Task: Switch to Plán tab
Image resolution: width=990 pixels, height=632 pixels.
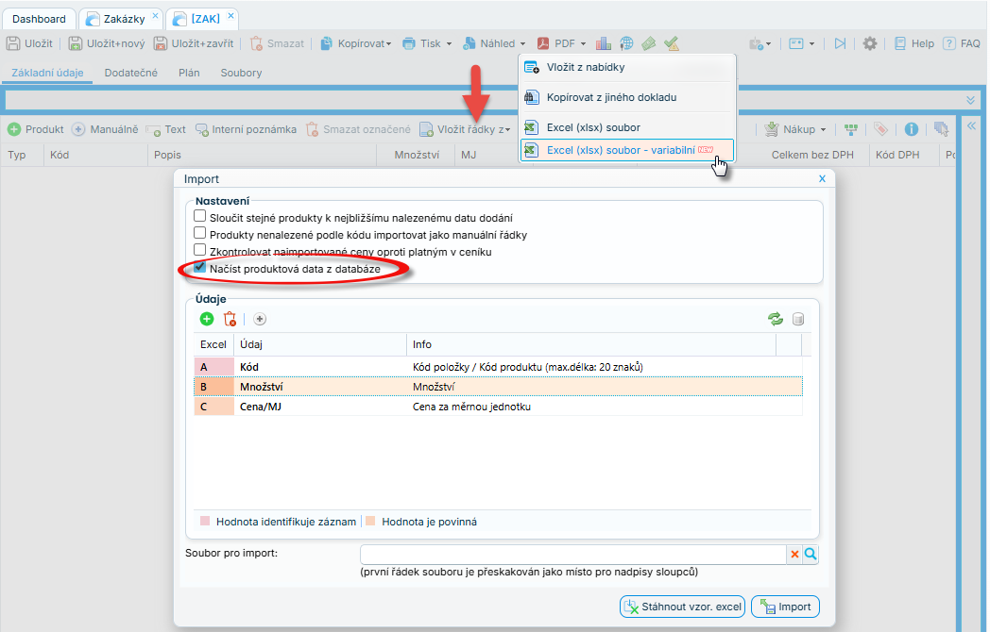Action: (x=189, y=73)
